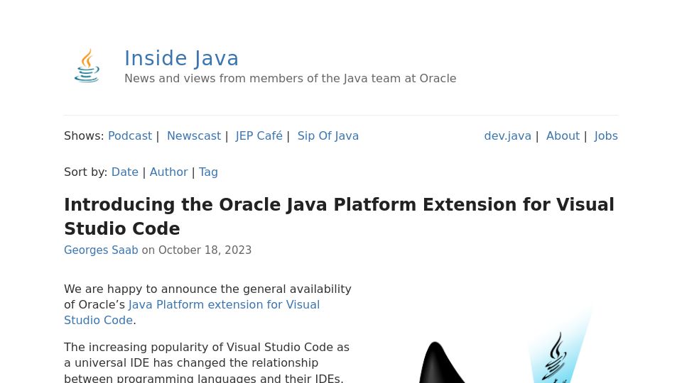This screenshot has height=383, width=682.
Task: Click the article title heading
Action: [x=340, y=216]
